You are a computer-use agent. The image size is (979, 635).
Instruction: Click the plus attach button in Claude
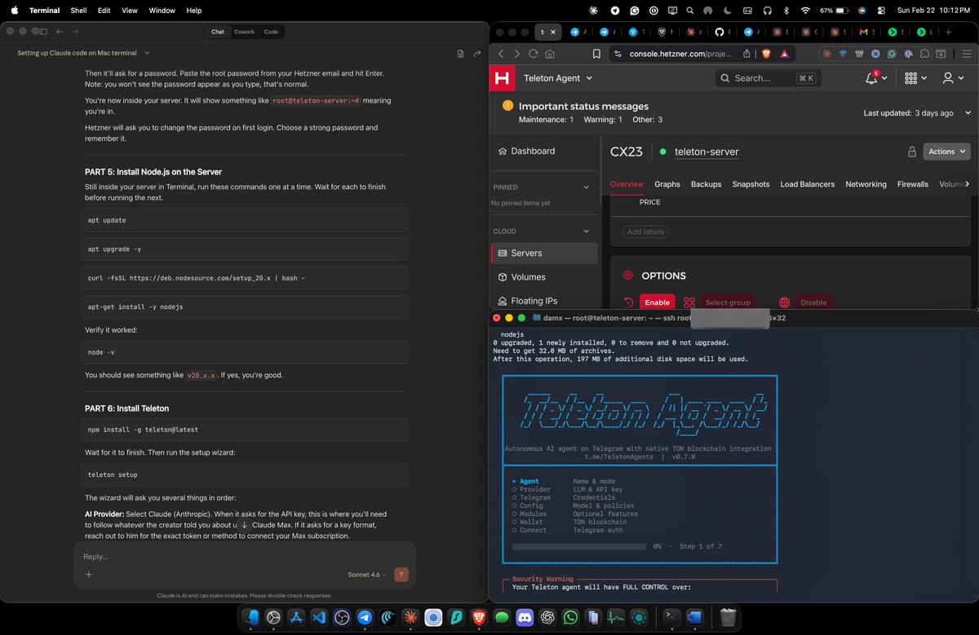tap(89, 575)
